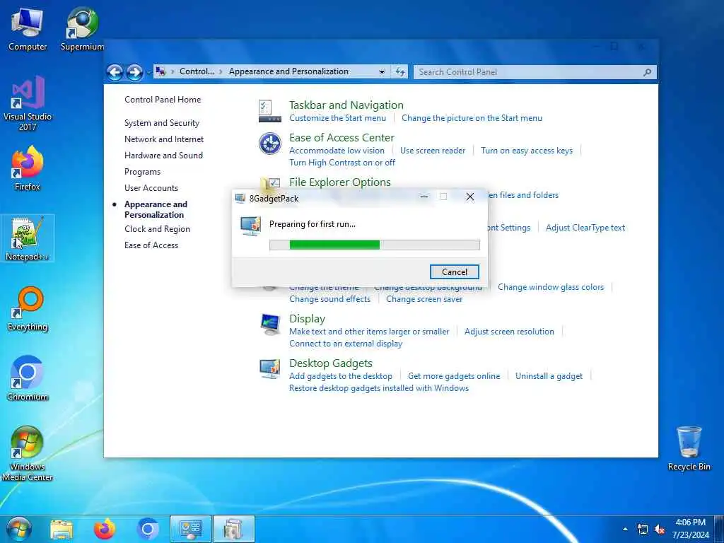Open Clock and Region in sidebar
Viewport: 724px width, 543px height.
pos(157,229)
